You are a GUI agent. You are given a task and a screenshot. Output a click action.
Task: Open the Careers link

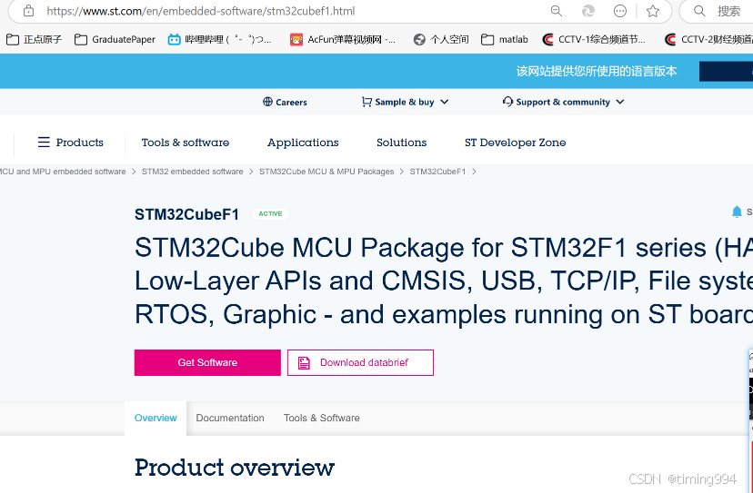click(285, 102)
